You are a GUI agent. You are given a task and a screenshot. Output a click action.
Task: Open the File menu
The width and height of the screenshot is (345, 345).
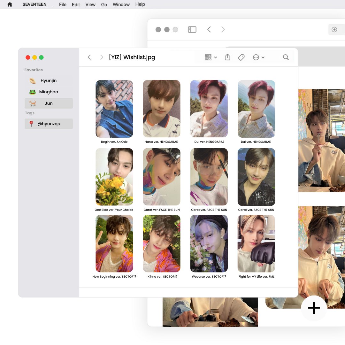[63, 4]
